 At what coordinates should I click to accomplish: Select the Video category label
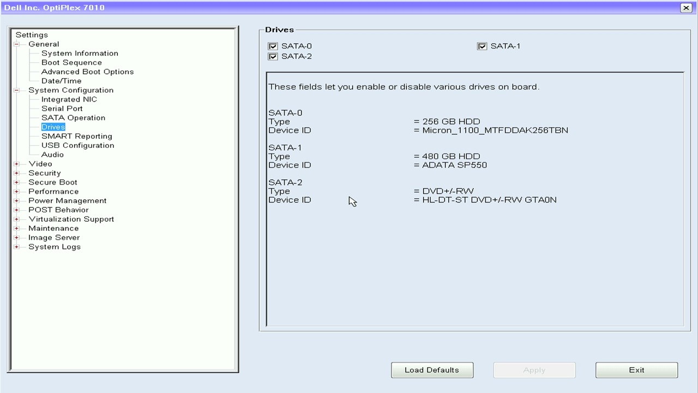(40, 164)
